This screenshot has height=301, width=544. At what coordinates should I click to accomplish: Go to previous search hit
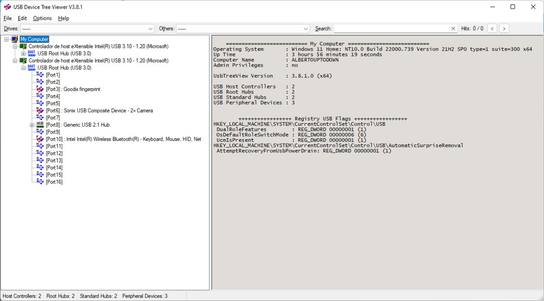(x=492, y=29)
